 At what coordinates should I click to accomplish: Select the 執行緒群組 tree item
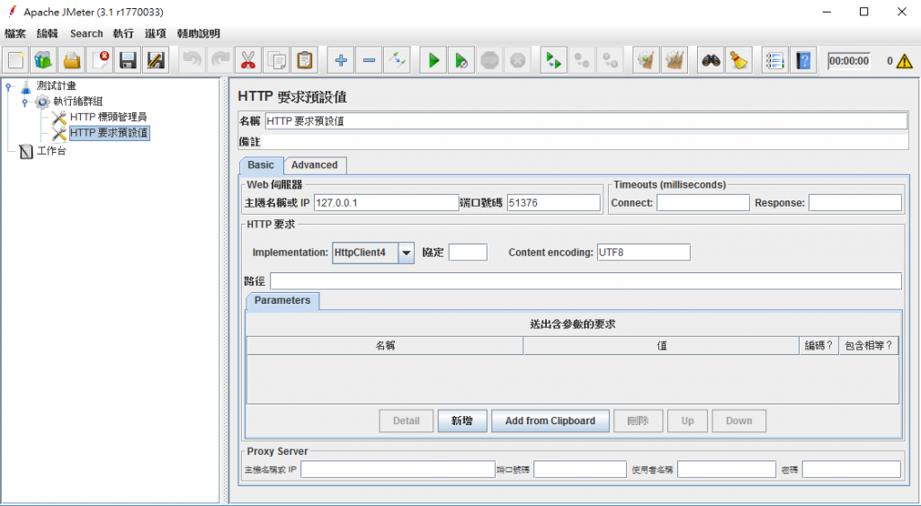pyautogui.click(x=77, y=102)
